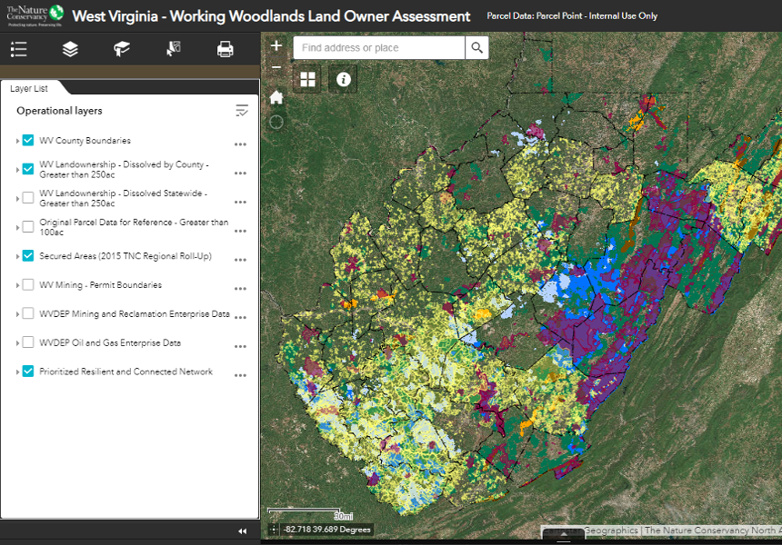Viewport: 782px width, 545px height.
Task: Open the Legend widget icon
Action: click(x=18, y=49)
